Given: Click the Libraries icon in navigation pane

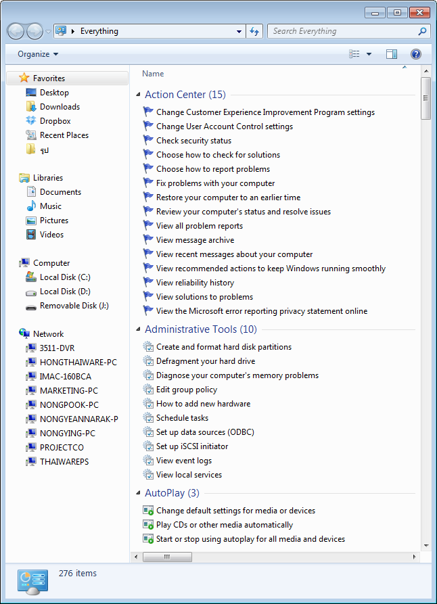Looking at the screenshot, I should (24, 178).
